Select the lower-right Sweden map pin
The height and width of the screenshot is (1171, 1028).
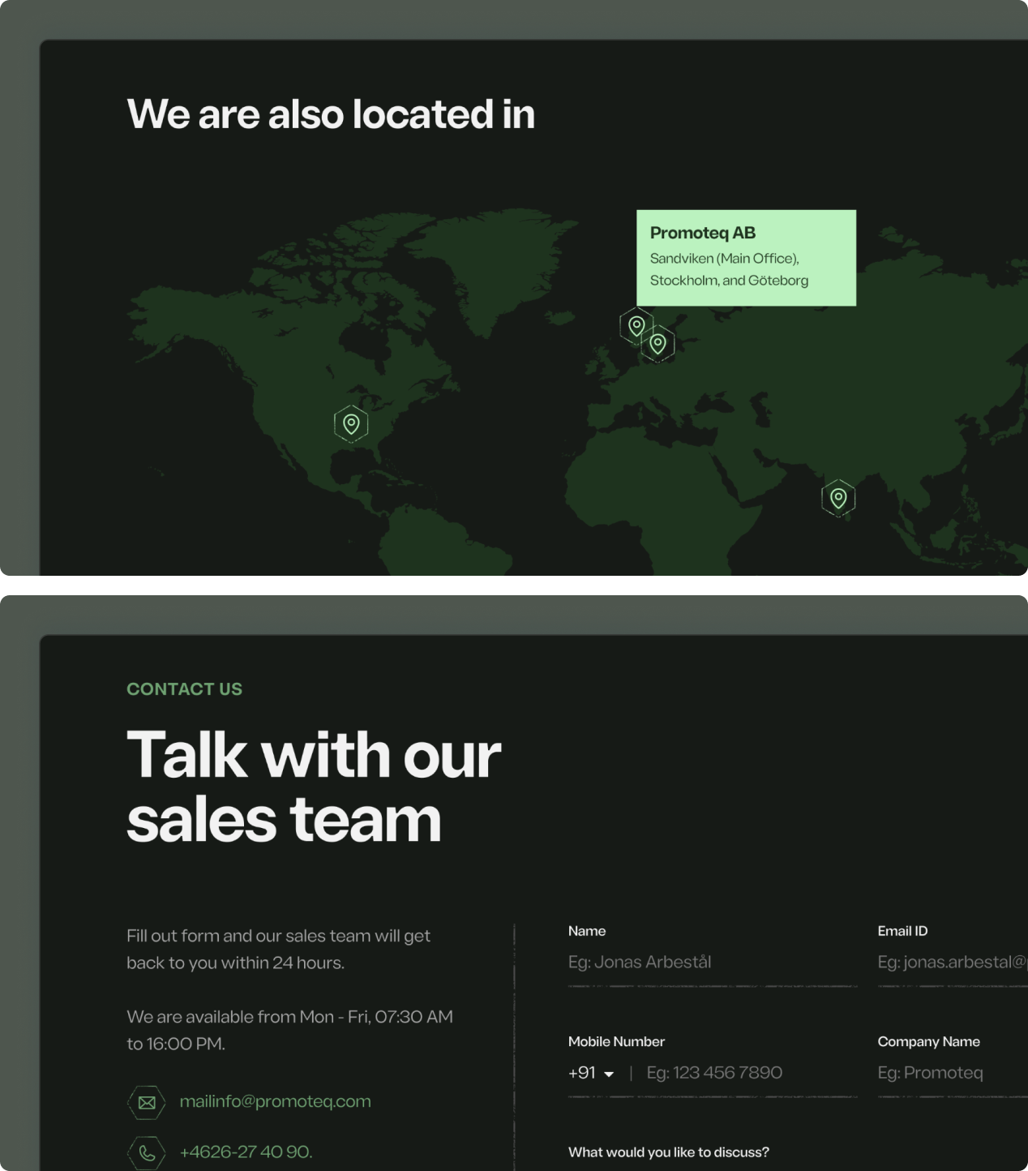(657, 344)
